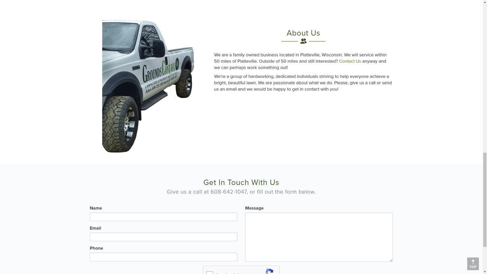Click the scrollbar down arrow

[x=485, y=272]
